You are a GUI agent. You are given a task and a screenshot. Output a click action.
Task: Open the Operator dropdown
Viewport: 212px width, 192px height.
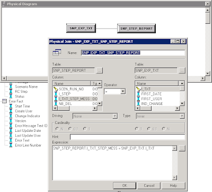tap(123, 91)
